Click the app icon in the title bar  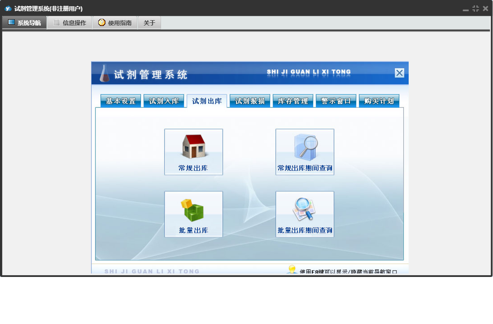click(8, 9)
